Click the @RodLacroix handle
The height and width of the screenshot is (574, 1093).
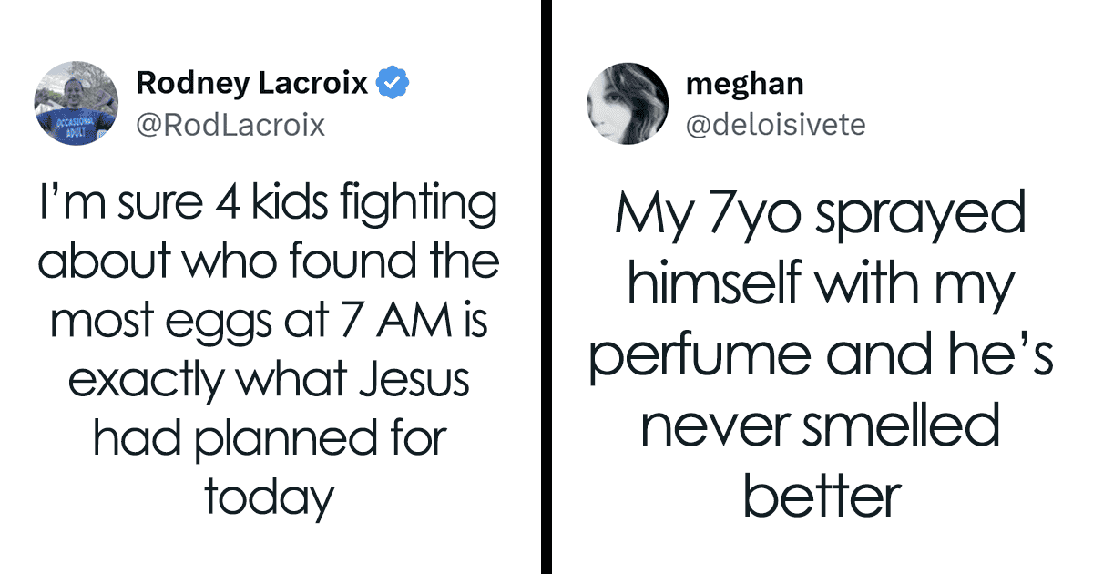tap(230, 125)
